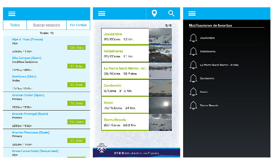View the Sierra Nevada webcam thumbnail

[x=161, y=122]
